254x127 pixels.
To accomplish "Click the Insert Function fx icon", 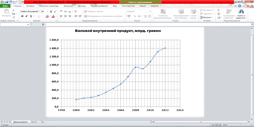I will pyautogui.click(x=43, y=24).
